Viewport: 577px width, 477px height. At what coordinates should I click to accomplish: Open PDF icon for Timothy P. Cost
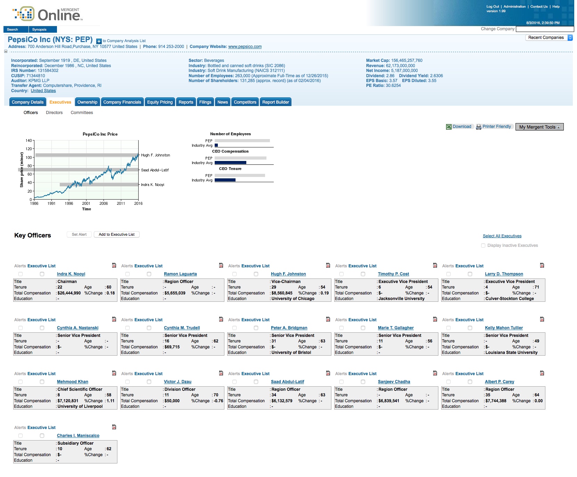tap(435, 266)
